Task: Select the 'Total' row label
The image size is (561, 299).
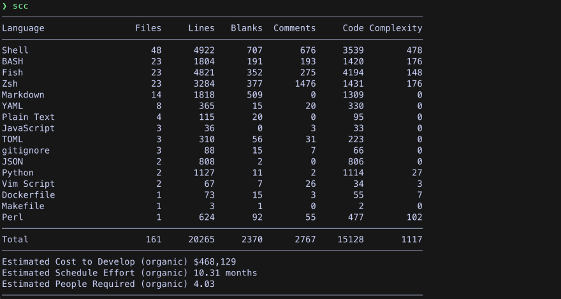Action: click(x=15, y=239)
